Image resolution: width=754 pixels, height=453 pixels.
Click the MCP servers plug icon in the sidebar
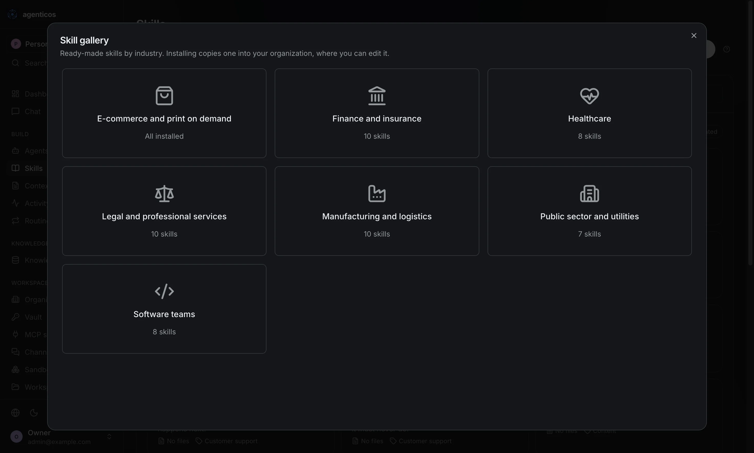15,335
